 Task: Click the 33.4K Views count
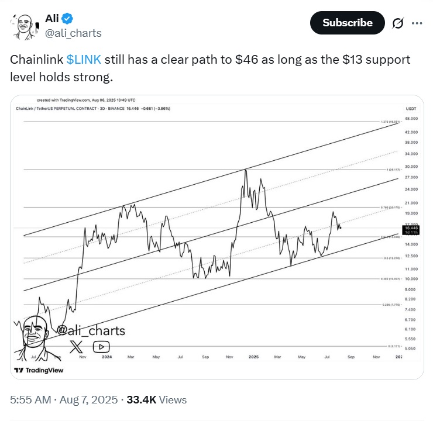coord(157,399)
